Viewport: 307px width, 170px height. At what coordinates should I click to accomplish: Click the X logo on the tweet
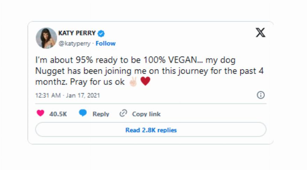(x=260, y=32)
